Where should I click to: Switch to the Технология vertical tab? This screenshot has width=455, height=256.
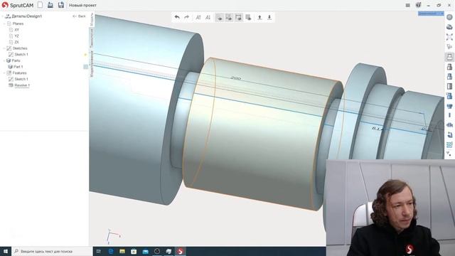[x=92, y=38]
